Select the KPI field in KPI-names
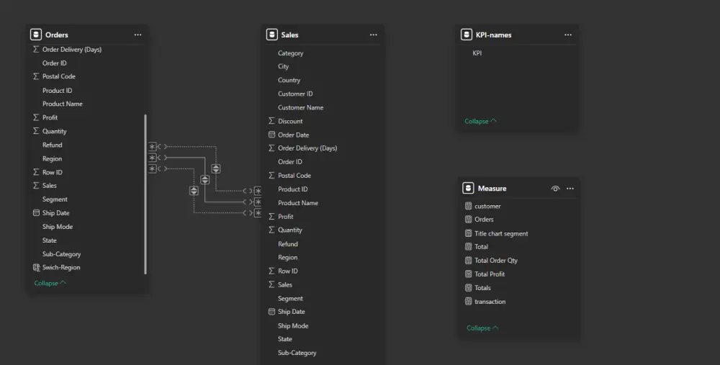The width and height of the screenshot is (720, 365). tap(477, 53)
